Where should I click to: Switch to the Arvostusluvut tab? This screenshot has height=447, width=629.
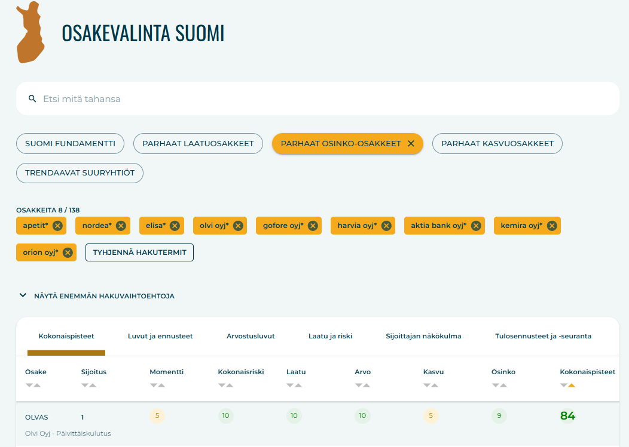click(x=251, y=336)
